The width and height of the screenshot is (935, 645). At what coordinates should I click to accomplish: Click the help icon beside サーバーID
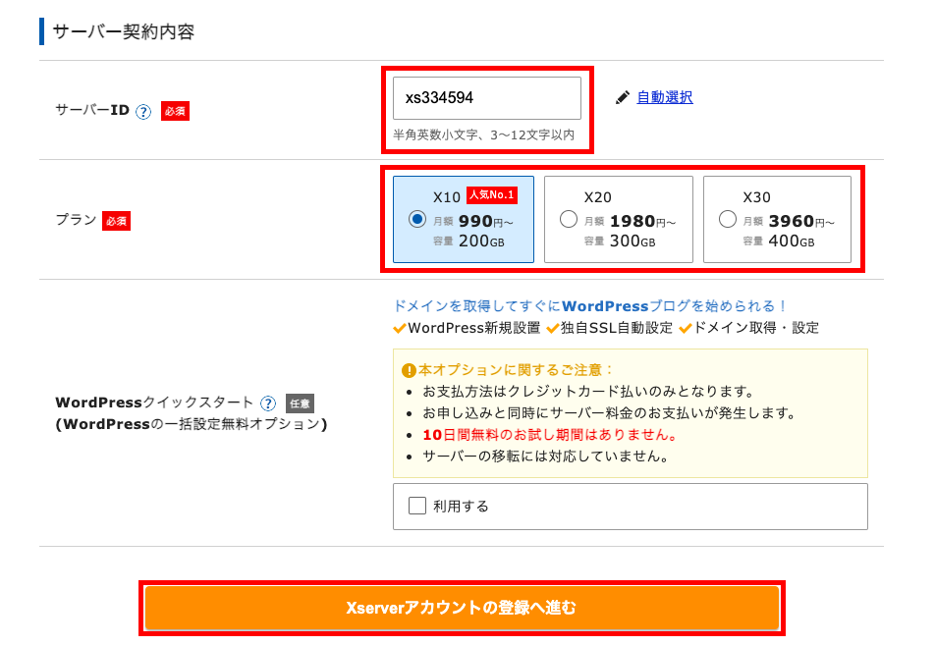click(143, 111)
